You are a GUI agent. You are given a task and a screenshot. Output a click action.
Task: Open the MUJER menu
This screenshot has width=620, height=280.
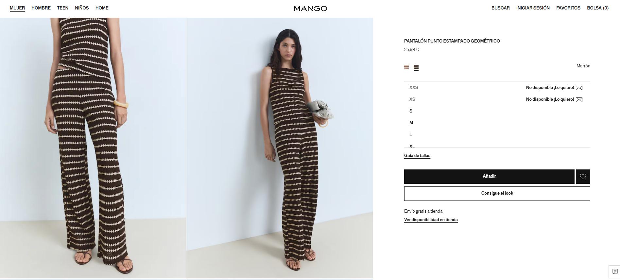[17, 8]
